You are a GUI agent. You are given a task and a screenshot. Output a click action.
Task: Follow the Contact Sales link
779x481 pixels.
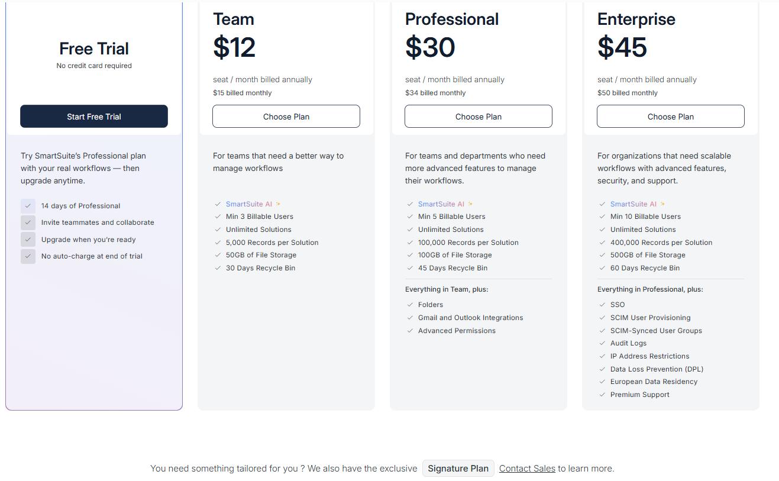click(527, 469)
